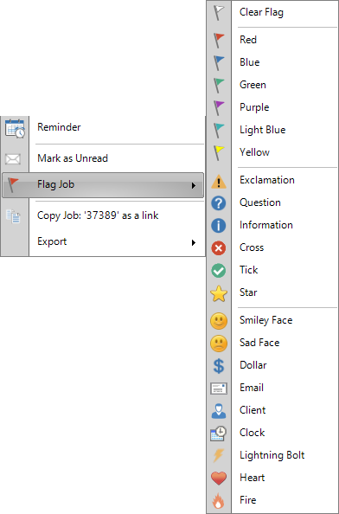Click the red Cross circle icon
Screen dimensions: 339x514
coord(219,248)
